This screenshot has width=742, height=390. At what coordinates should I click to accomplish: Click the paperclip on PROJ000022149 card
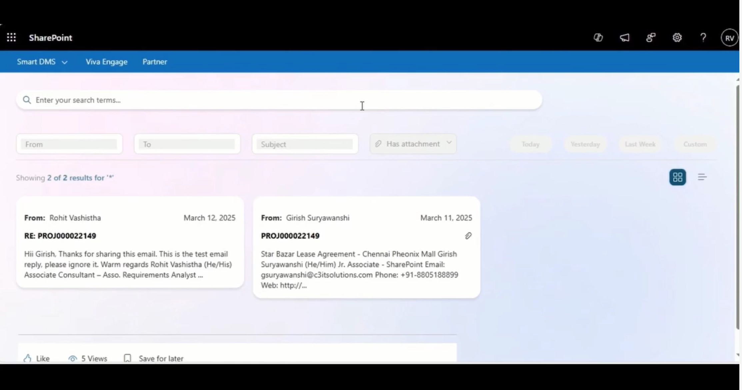468,236
